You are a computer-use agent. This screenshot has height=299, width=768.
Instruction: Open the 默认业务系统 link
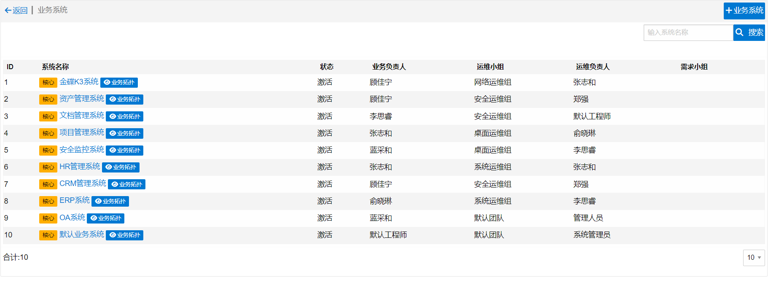click(x=82, y=234)
